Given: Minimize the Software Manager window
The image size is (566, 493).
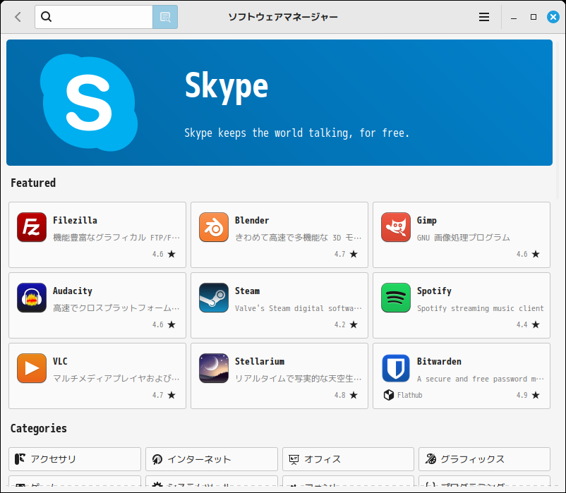Looking at the screenshot, I should tap(514, 17).
